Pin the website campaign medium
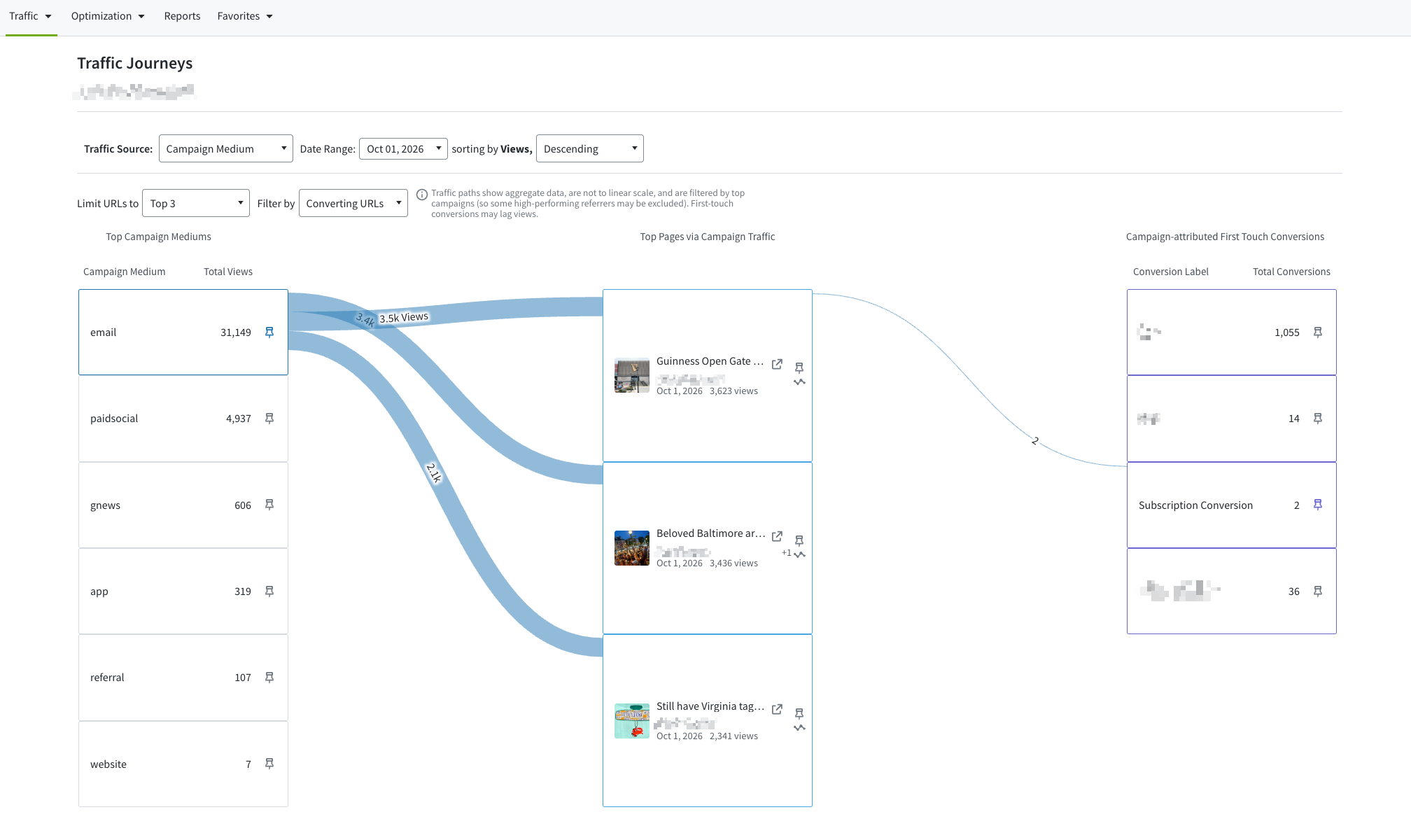1411x826 pixels. click(269, 764)
